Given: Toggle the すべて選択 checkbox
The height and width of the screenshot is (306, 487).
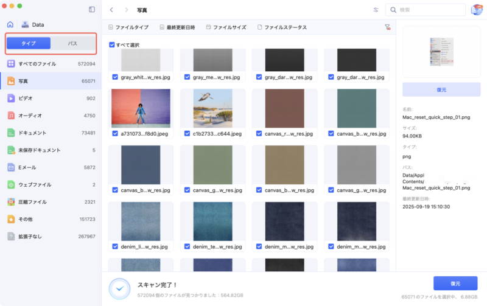Looking at the screenshot, I should tap(111, 45).
